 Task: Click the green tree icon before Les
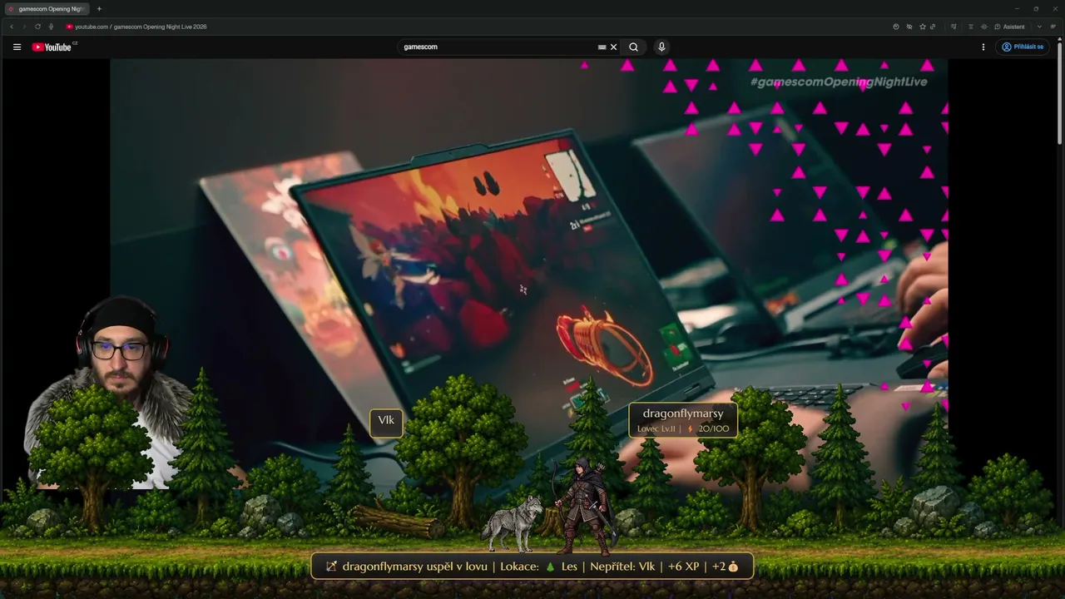coord(550,567)
